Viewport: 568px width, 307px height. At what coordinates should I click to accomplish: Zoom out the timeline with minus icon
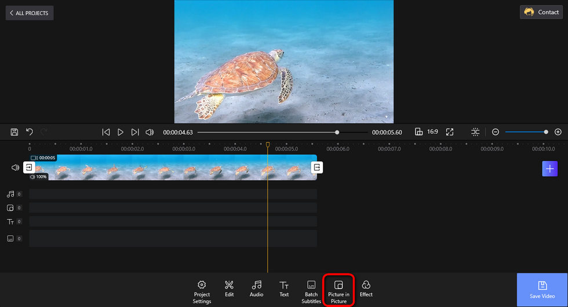click(x=495, y=132)
